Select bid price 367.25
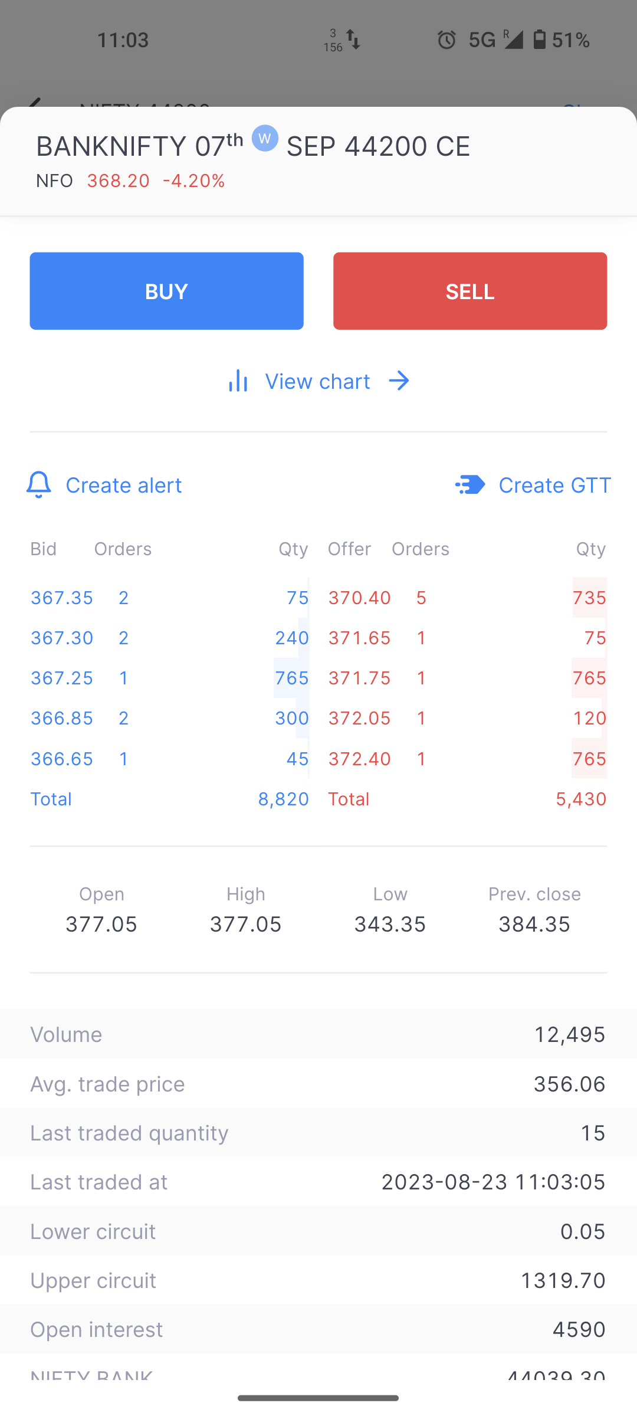The image size is (637, 1416). [x=62, y=678]
